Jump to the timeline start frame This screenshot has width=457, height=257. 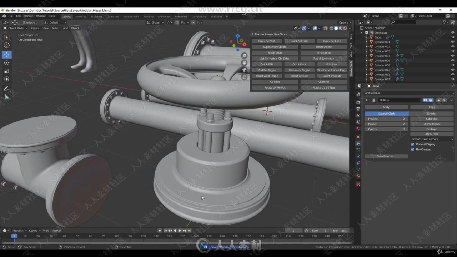[x=166, y=231]
